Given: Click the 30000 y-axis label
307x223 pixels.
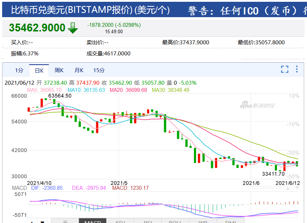Looking at the screenshot, I should (x=19, y=176).
